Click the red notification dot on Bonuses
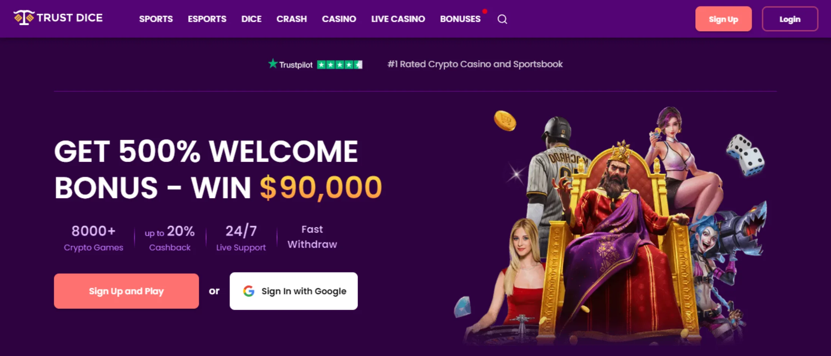 click(x=485, y=11)
